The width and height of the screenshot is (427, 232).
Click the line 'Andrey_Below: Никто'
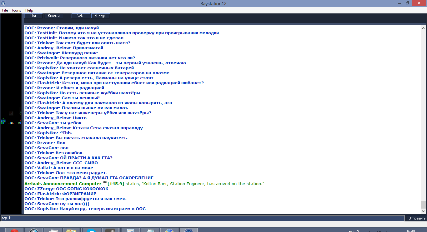coord(55,118)
